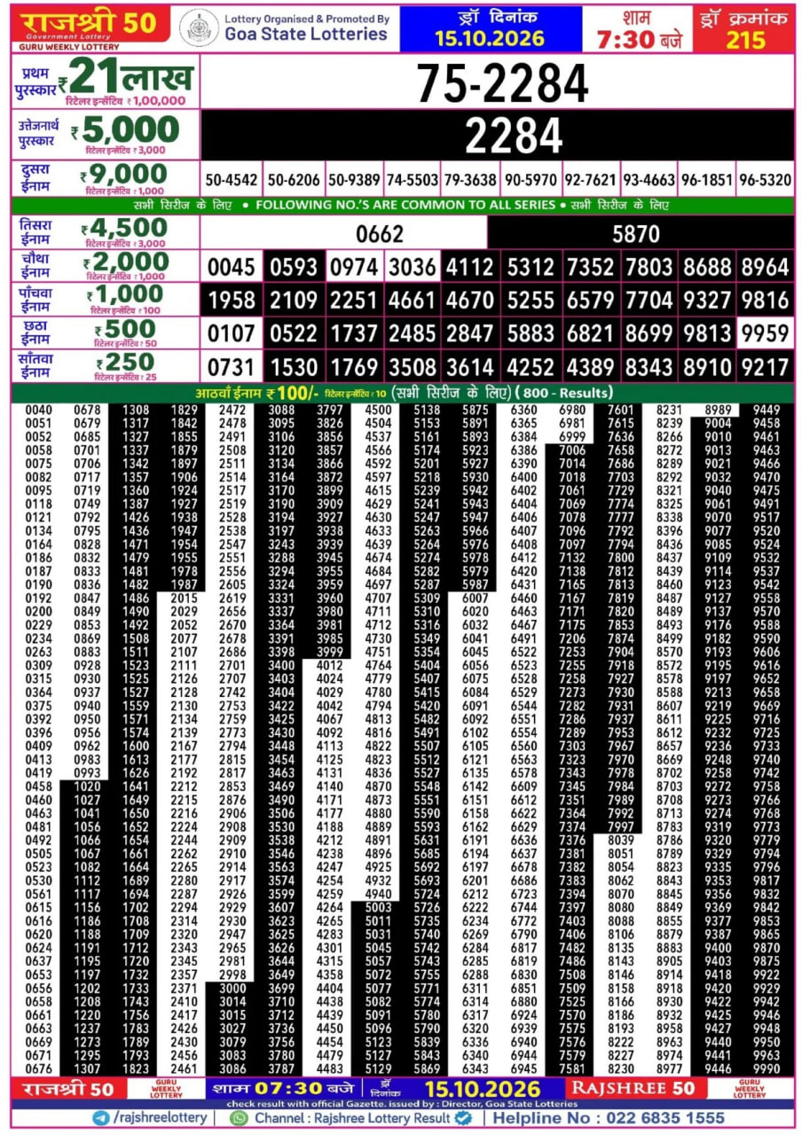The image size is (802, 1135).
Task: Select number 9990 in eighth prize table
Action: point(767,1068)
